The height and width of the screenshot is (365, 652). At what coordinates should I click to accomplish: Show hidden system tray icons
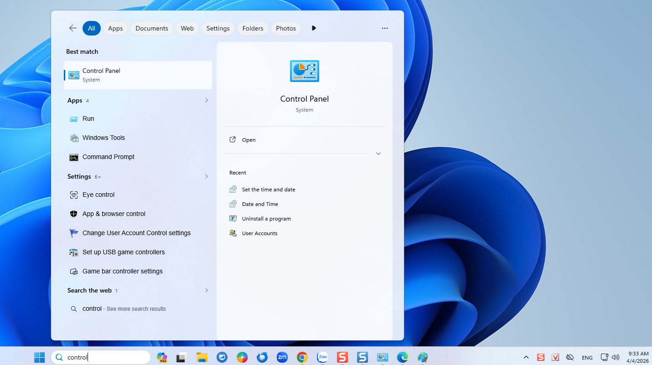click(x=526, y=357)
